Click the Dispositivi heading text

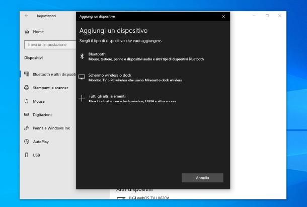[34, 58]
